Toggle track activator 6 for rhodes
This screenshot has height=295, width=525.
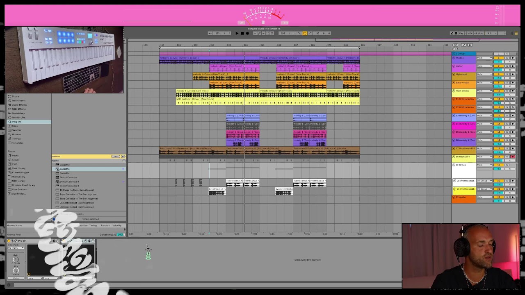pyautogui.click(x=499, y=58)
